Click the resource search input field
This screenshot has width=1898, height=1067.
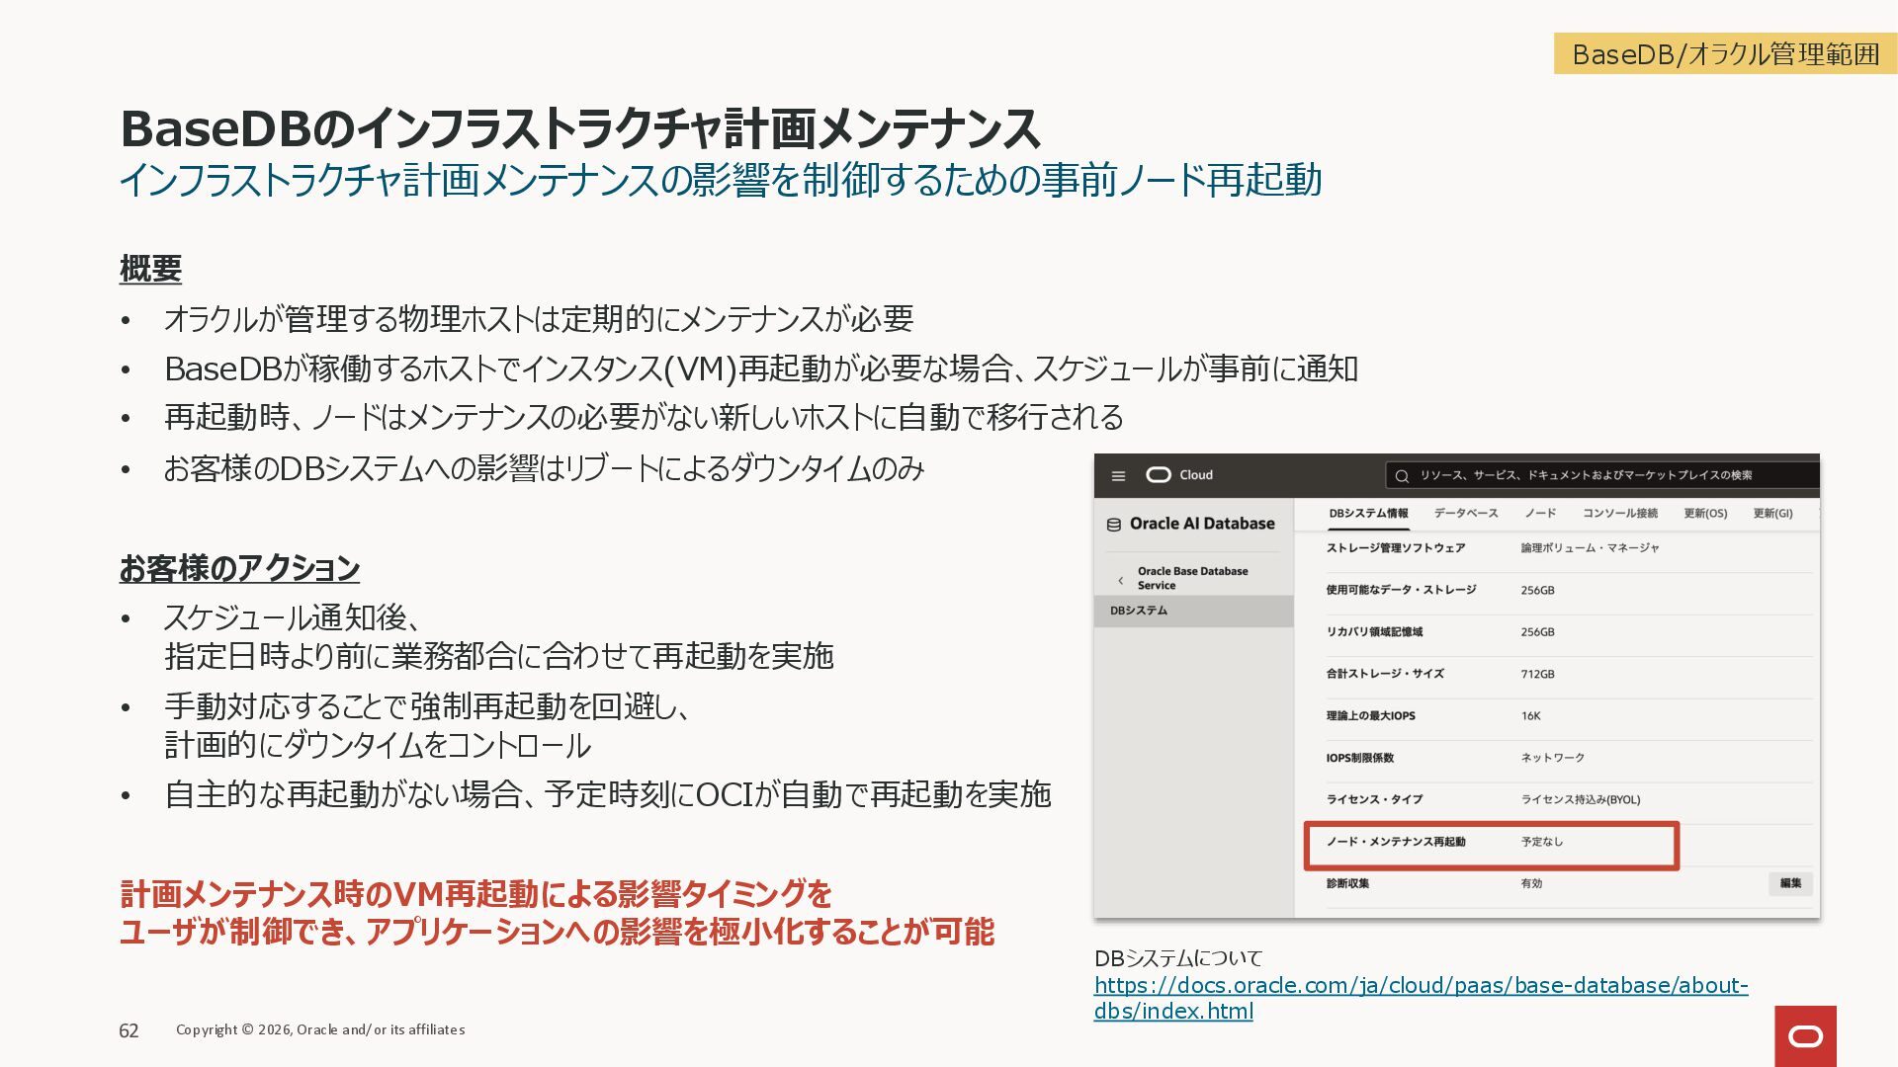point(1601,476)
